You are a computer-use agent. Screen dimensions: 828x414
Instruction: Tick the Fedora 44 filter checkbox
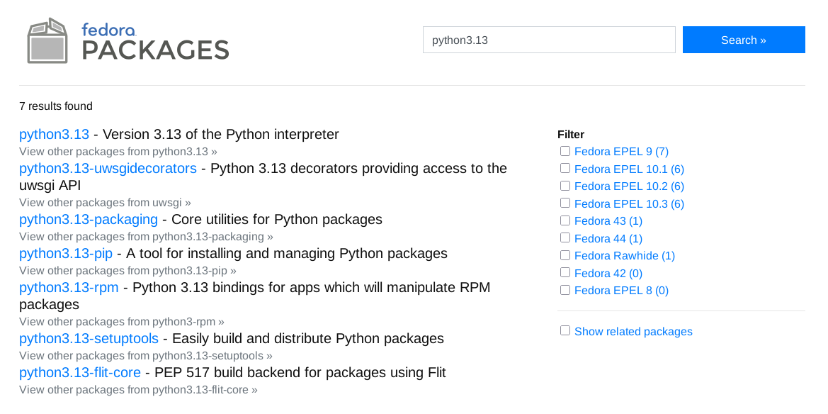tap(565, 237)
